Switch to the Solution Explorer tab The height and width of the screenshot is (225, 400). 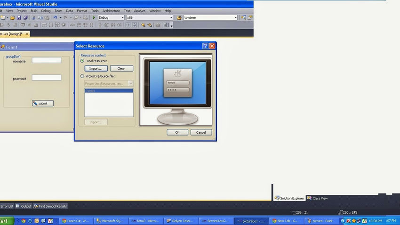[289, 198]
